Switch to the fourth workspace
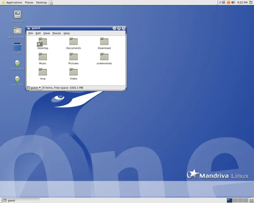Viewport: 254px width, 203px height. [x=245, y=201]
